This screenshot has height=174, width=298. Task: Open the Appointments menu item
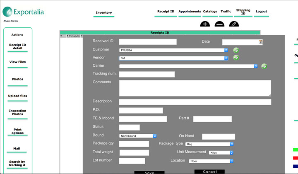click(x=190, y=12)
